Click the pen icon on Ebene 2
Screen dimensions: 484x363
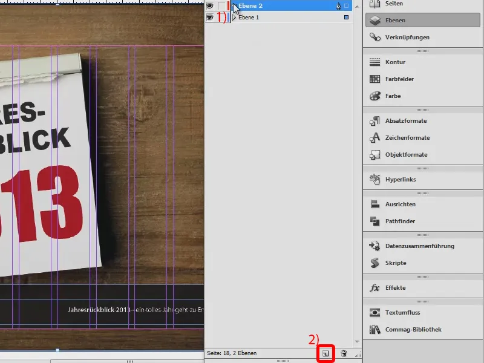click(x=339, y=6)
